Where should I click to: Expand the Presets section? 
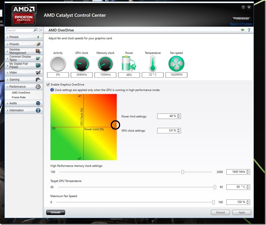coord(24,44)
